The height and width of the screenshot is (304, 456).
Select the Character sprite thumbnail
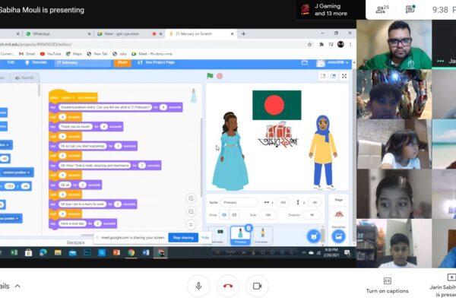coord(263,236)
